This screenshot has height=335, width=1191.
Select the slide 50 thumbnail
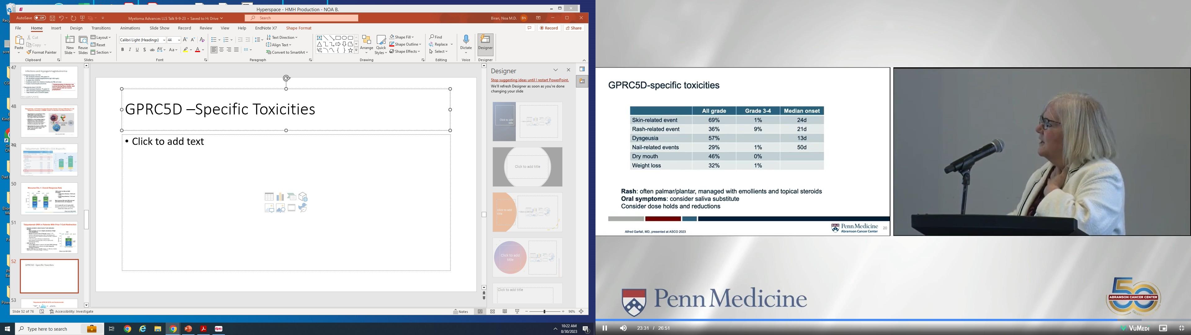pos(50,199)
